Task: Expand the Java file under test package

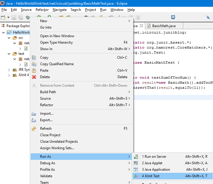Action: coord(20,65)
